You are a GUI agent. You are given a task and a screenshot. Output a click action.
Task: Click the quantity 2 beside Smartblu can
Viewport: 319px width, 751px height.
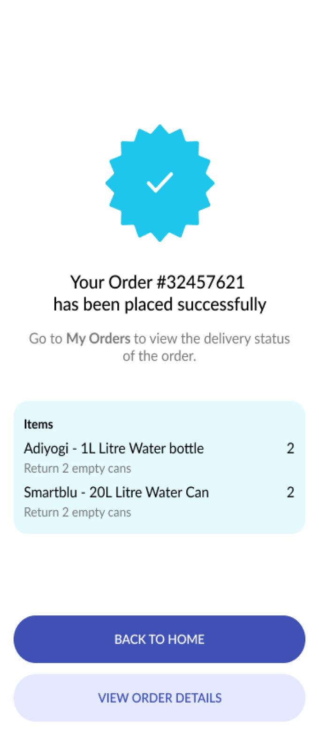(290, 492)
